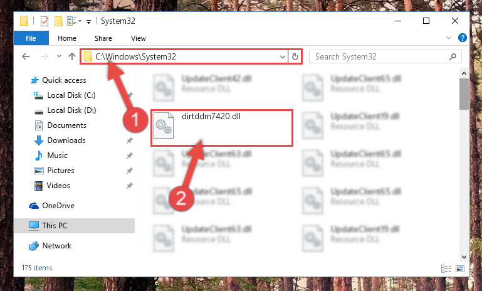Switch to the View ribbon tab
This screenshot has width=482, height=291.
(x=139, y=38)
